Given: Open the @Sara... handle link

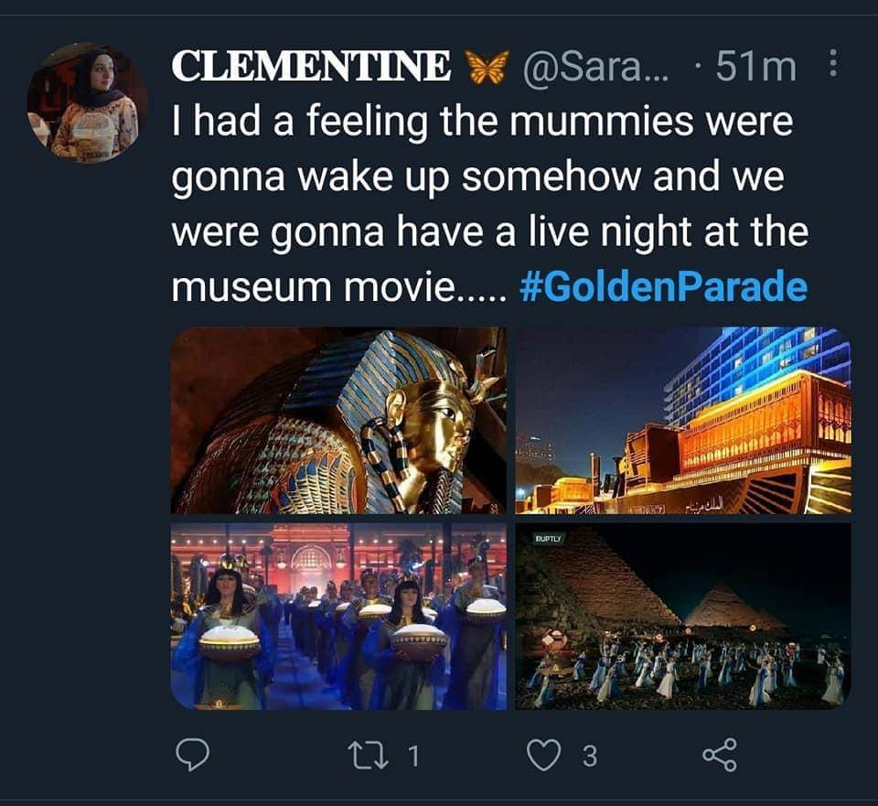Looking at the screenshot, I should coord(595,66).
